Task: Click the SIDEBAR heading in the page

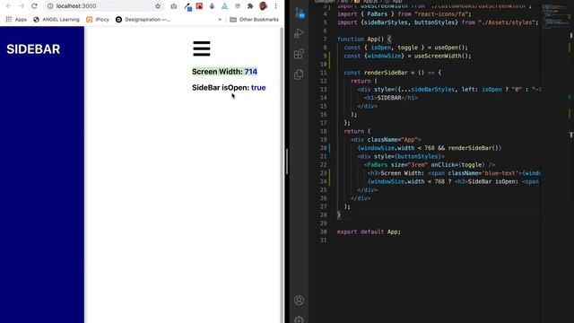Action: pyautogui.click(x=33, y=49)
